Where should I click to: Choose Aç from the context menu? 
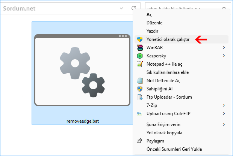click(181, 15)
